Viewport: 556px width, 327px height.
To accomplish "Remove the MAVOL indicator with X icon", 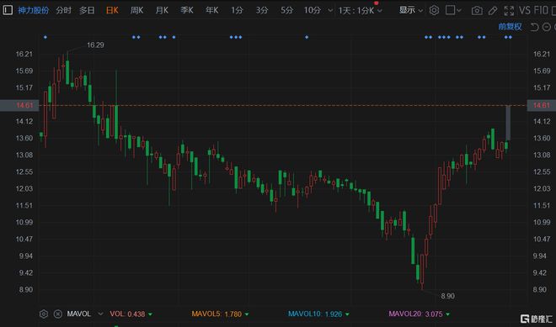I will tap(58, 314).
